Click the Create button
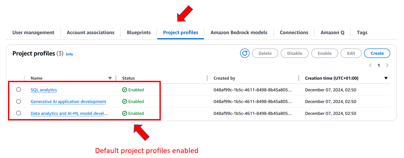Image resolution: width=404 pixels, height=158 pixels. (377, 53)
